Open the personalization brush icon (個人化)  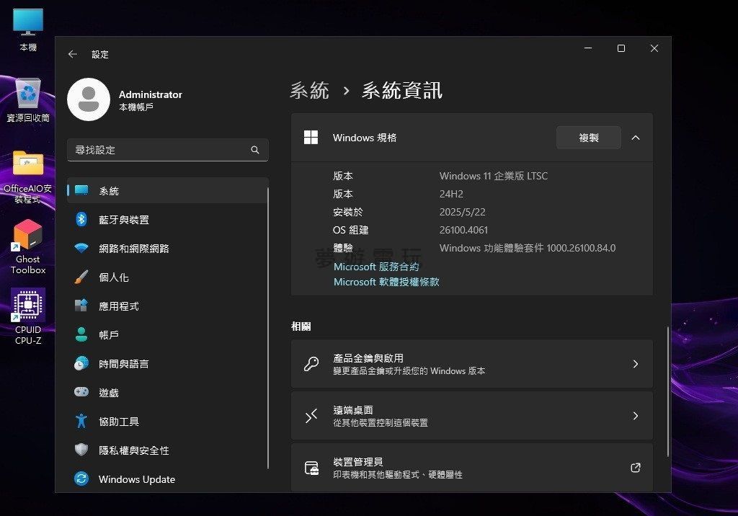click(x=81, y=277)
